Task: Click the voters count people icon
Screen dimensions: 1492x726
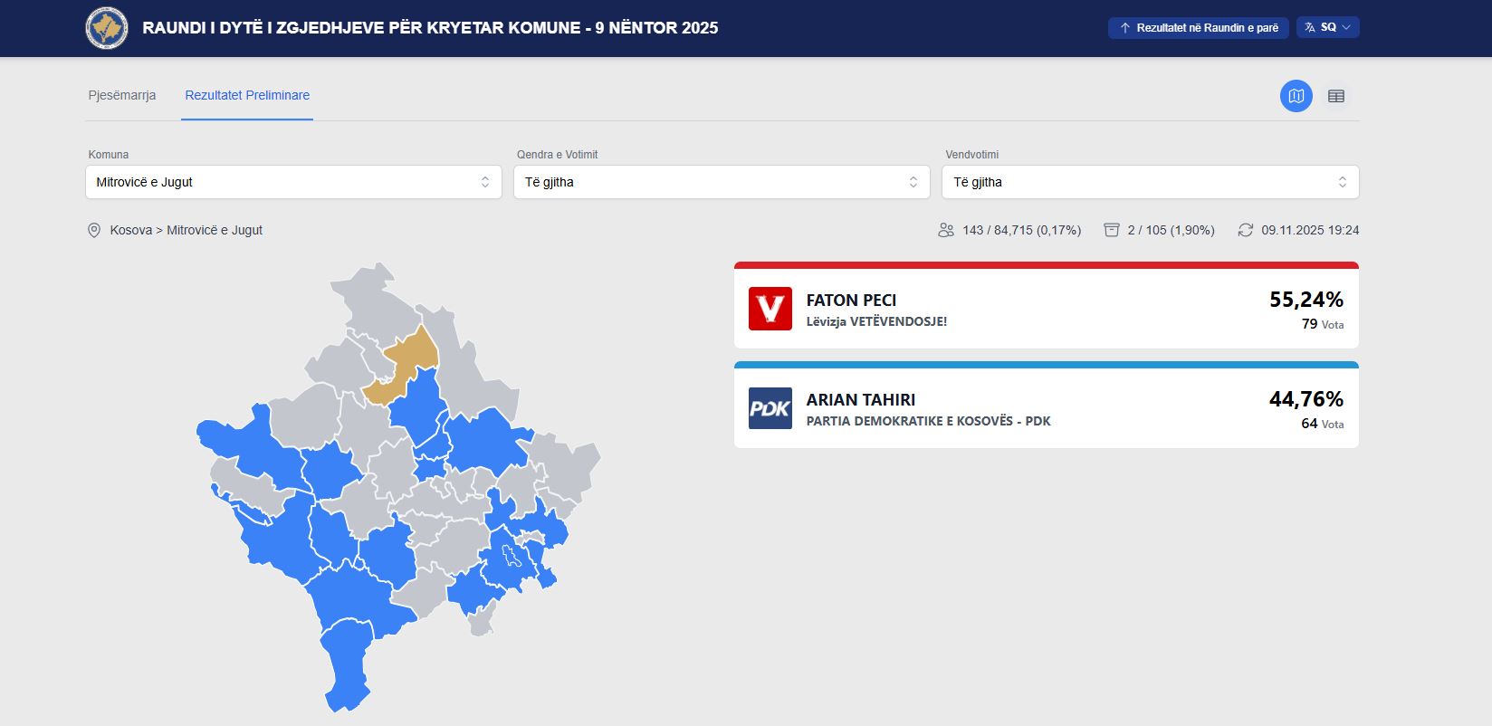Action: pyautogui.click(x=946, y=231)
